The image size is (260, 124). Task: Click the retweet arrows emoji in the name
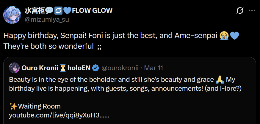[x=59, y=11]
